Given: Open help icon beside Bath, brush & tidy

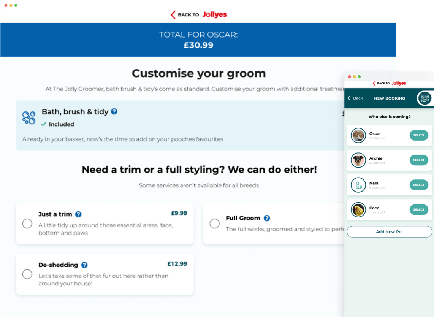Looking at the screenshot, I should coord(114,111).
